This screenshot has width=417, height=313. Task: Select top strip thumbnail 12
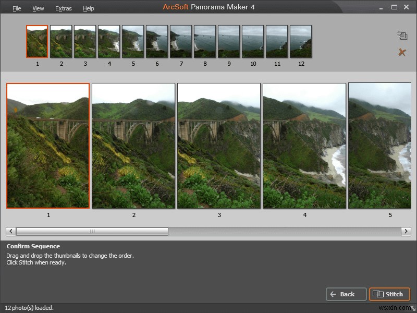point(301,42)
